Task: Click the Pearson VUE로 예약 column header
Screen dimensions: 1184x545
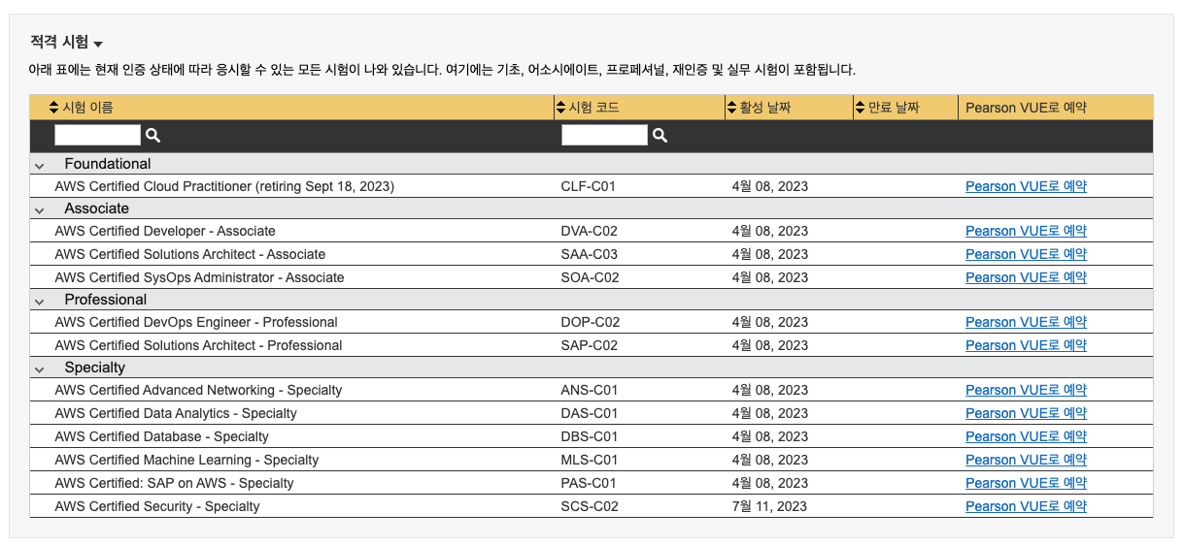Action: 1026,108
